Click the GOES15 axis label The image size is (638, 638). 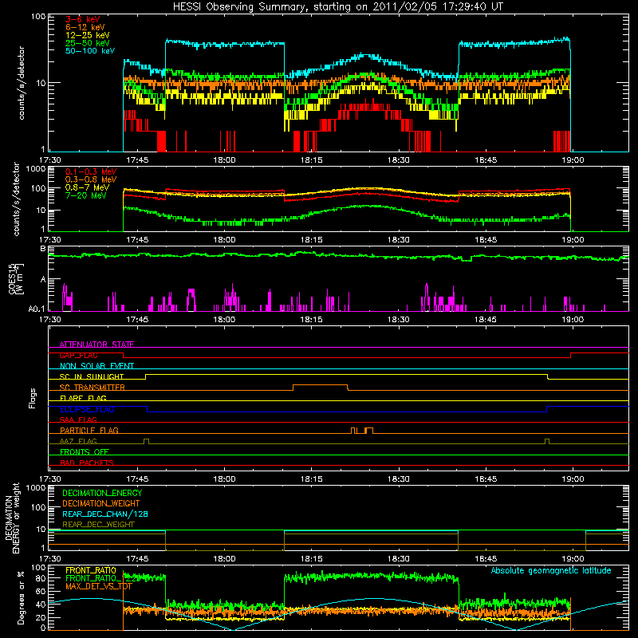tap(15, 278)
